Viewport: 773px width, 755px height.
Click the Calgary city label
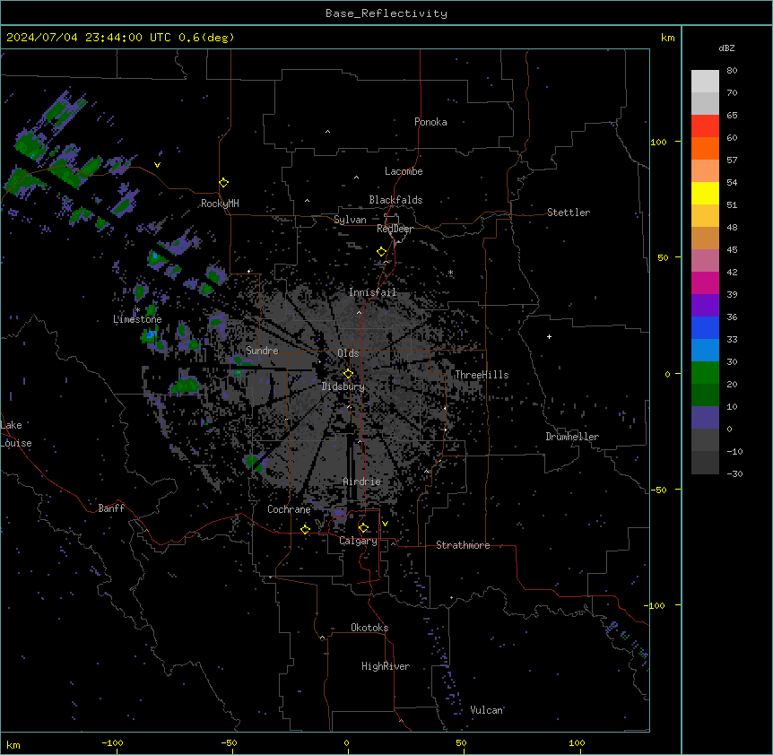point(359,541)
